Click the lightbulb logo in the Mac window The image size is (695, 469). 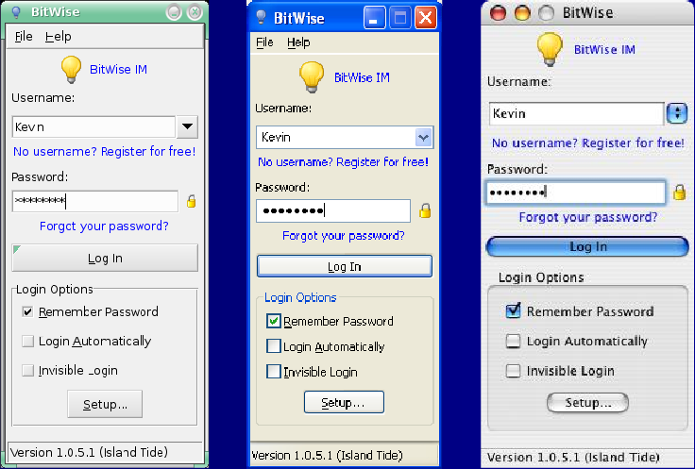click(550, 49)
